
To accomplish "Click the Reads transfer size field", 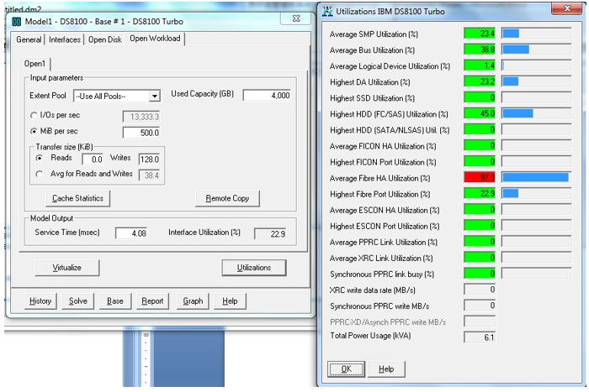I will 93,159.
